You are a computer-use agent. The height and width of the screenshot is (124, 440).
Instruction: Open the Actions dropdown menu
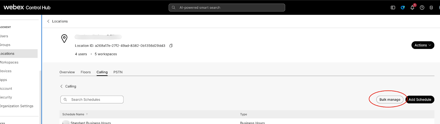pos(423,45)
